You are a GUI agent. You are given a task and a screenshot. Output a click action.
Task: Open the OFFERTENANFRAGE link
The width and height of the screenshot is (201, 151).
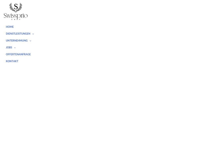pos(18,54)
